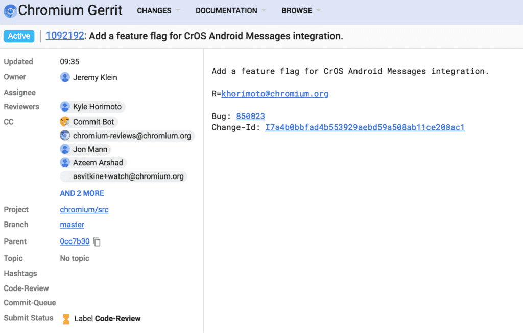This screenshot has width=523, height=333.
Task: Open the DOCUMENTATION menu
Action: (226, 10)
